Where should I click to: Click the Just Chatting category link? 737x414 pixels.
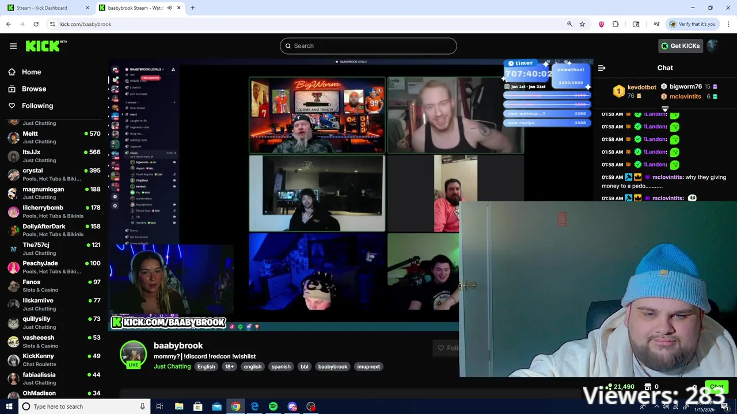coord(172,366)
